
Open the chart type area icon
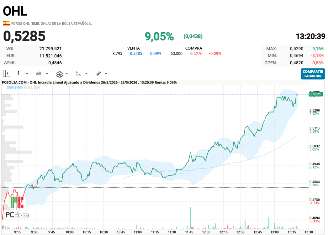tap(38, 73)
